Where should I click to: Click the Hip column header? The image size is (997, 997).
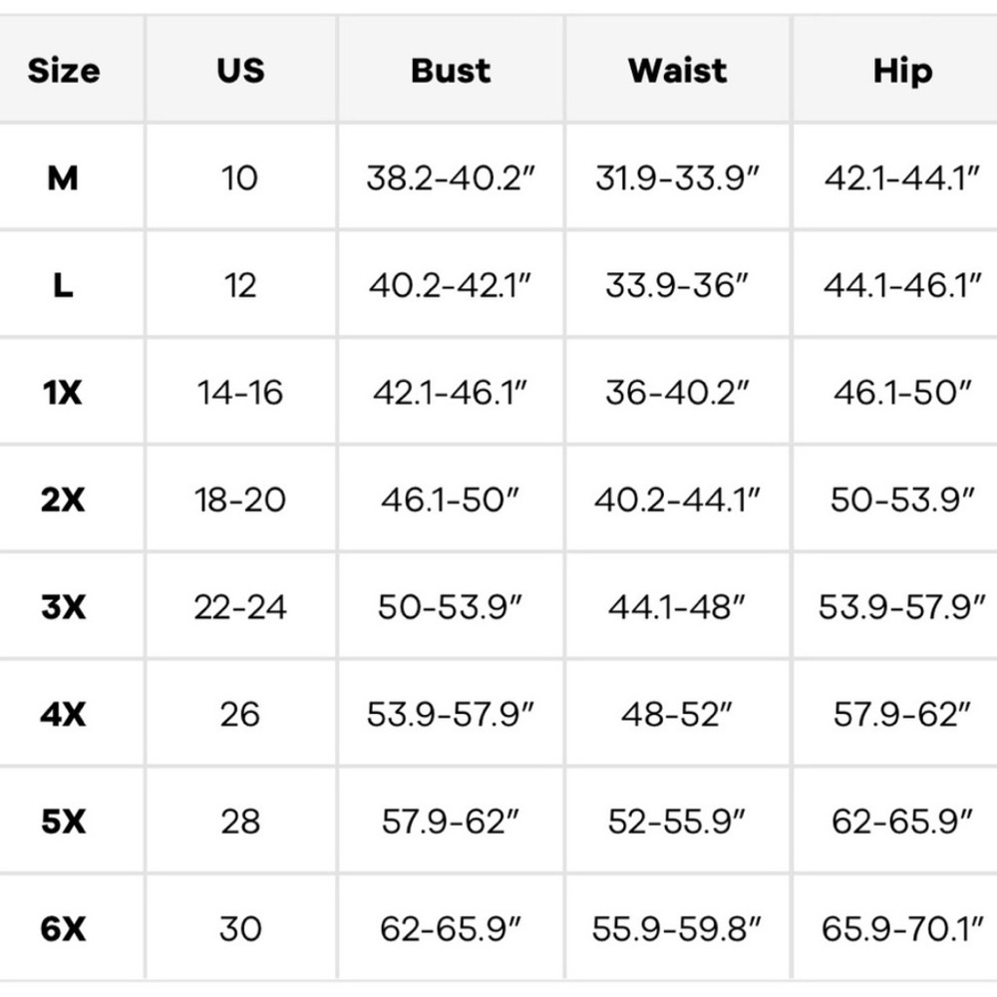tap(902, 71)
